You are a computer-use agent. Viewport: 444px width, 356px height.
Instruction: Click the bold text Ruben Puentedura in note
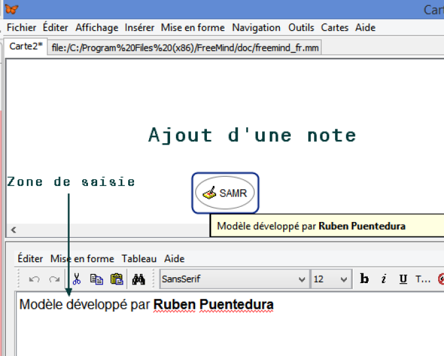(213, 305)
